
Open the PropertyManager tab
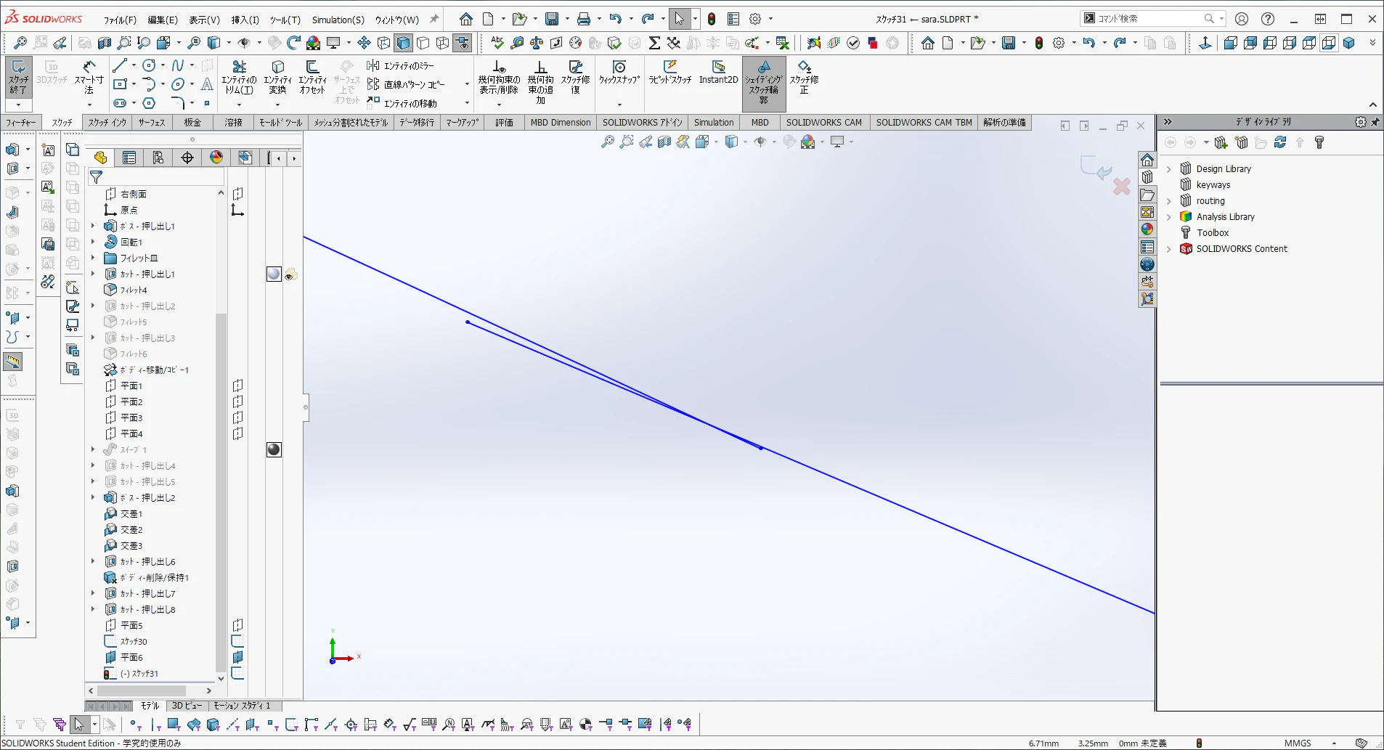click(x=129, y=158)
